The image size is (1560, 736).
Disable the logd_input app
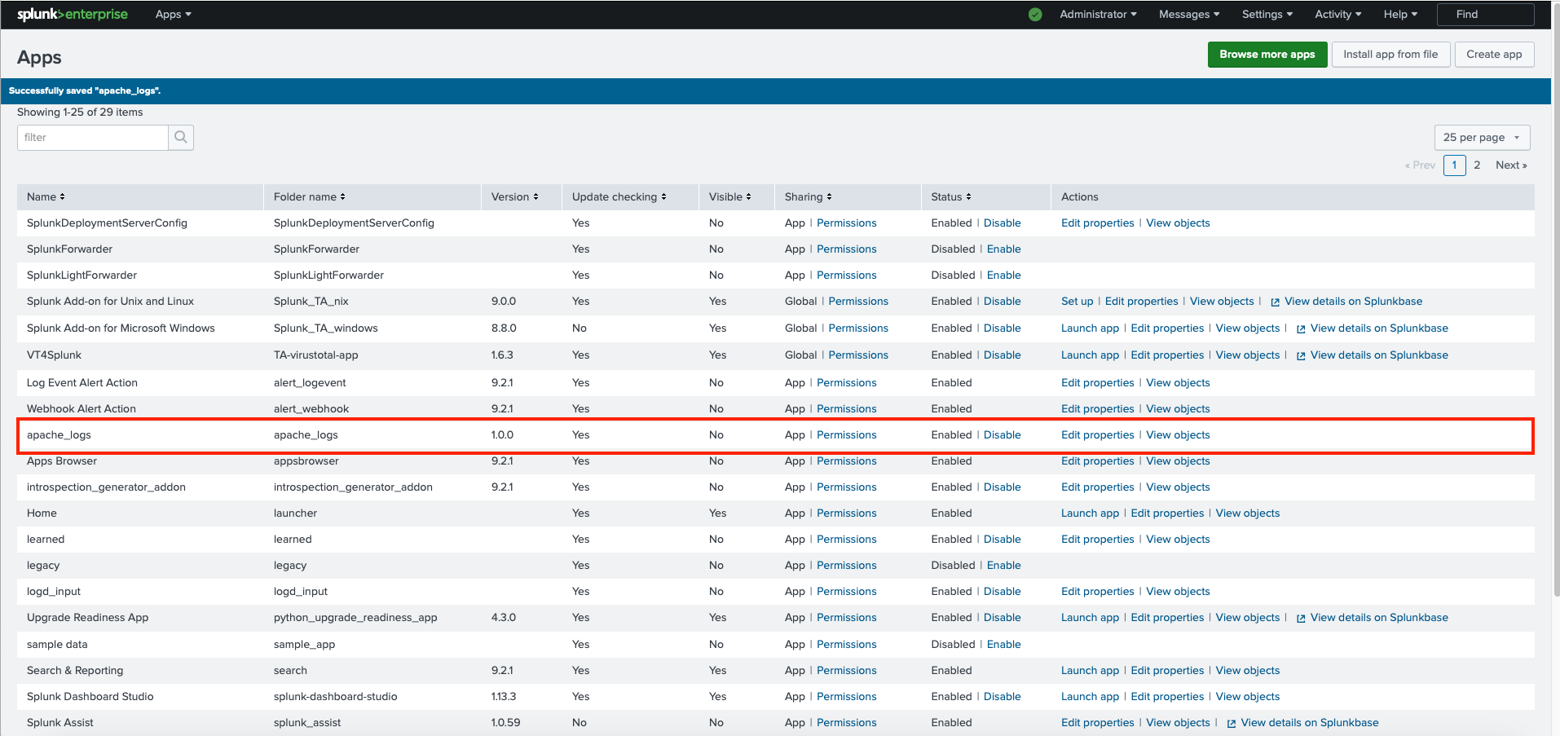(1002, 591)
